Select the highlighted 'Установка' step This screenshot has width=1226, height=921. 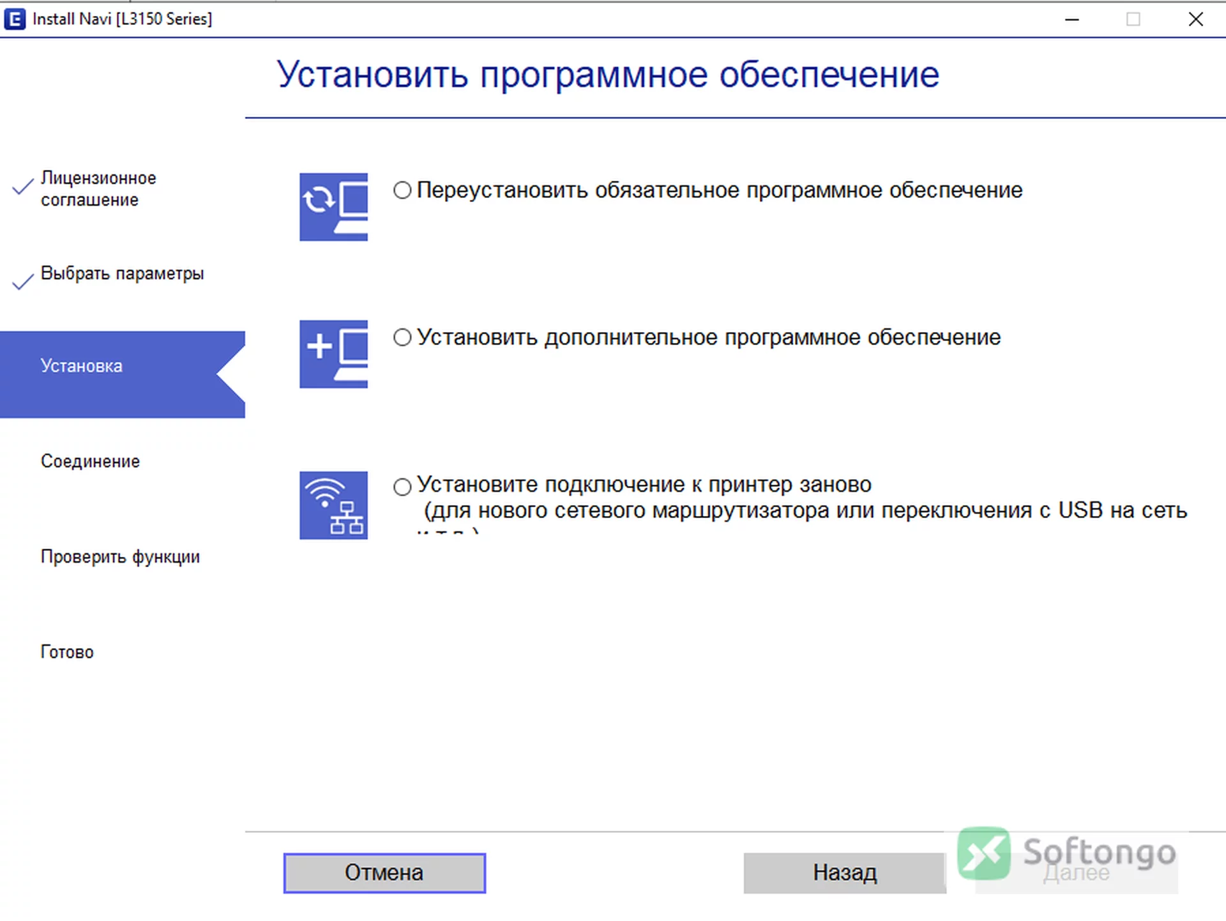[123, 374]
